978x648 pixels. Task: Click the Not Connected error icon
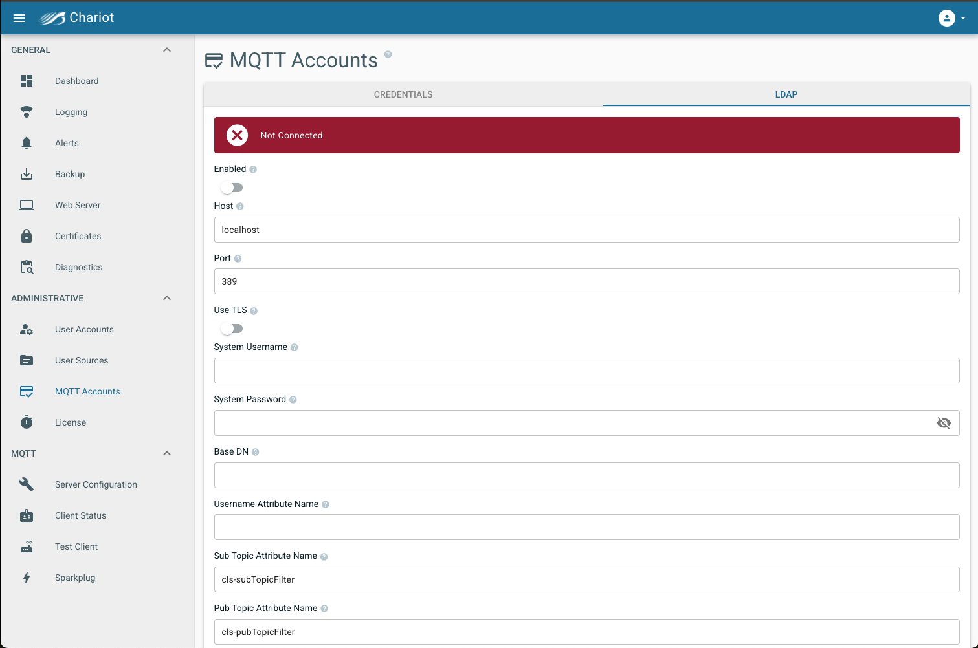(238, 135)
